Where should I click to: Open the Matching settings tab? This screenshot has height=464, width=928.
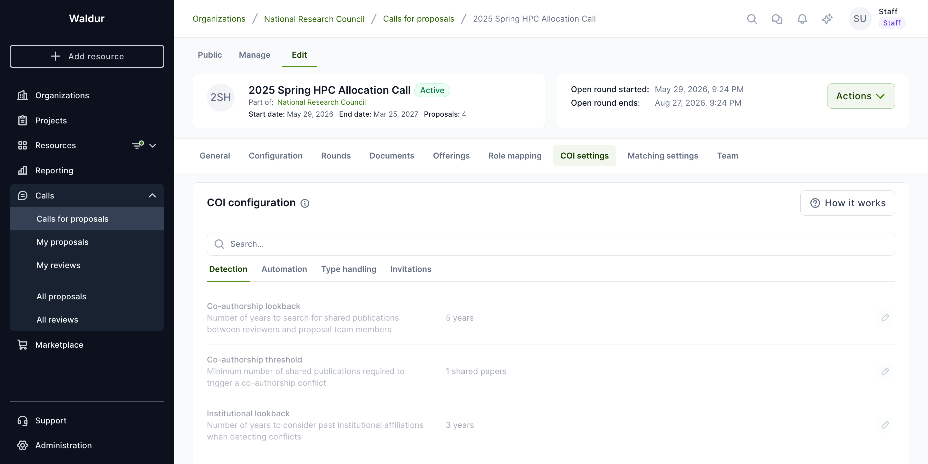point(662,156)
